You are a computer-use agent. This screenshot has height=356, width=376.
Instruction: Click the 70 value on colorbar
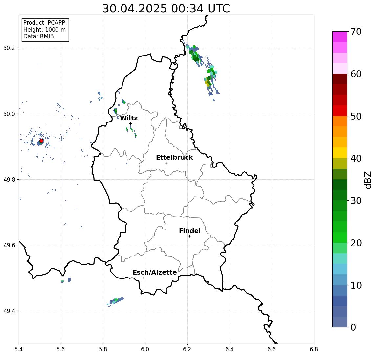tap(356, 32)
